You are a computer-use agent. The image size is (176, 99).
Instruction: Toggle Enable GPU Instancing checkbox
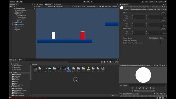coord(160,41)
